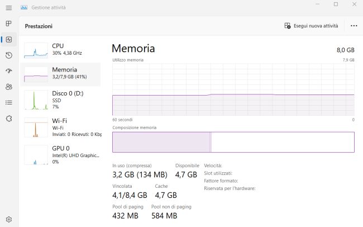Viewport: 363px width, 227px height.
Task: Open the three-dots more options menu
Action: click(x=354, y=26)
